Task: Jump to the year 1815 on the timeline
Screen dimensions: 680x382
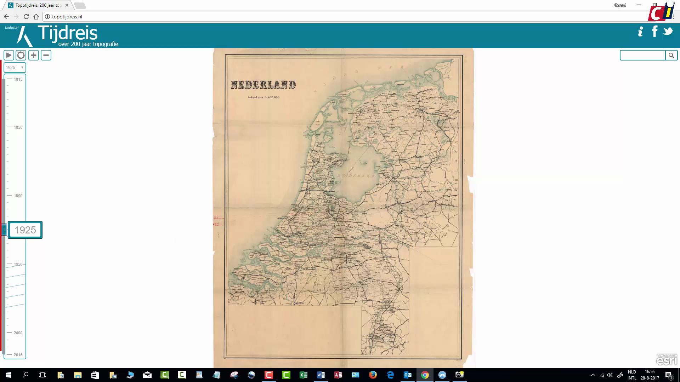Action: click(x=18, y=79)
